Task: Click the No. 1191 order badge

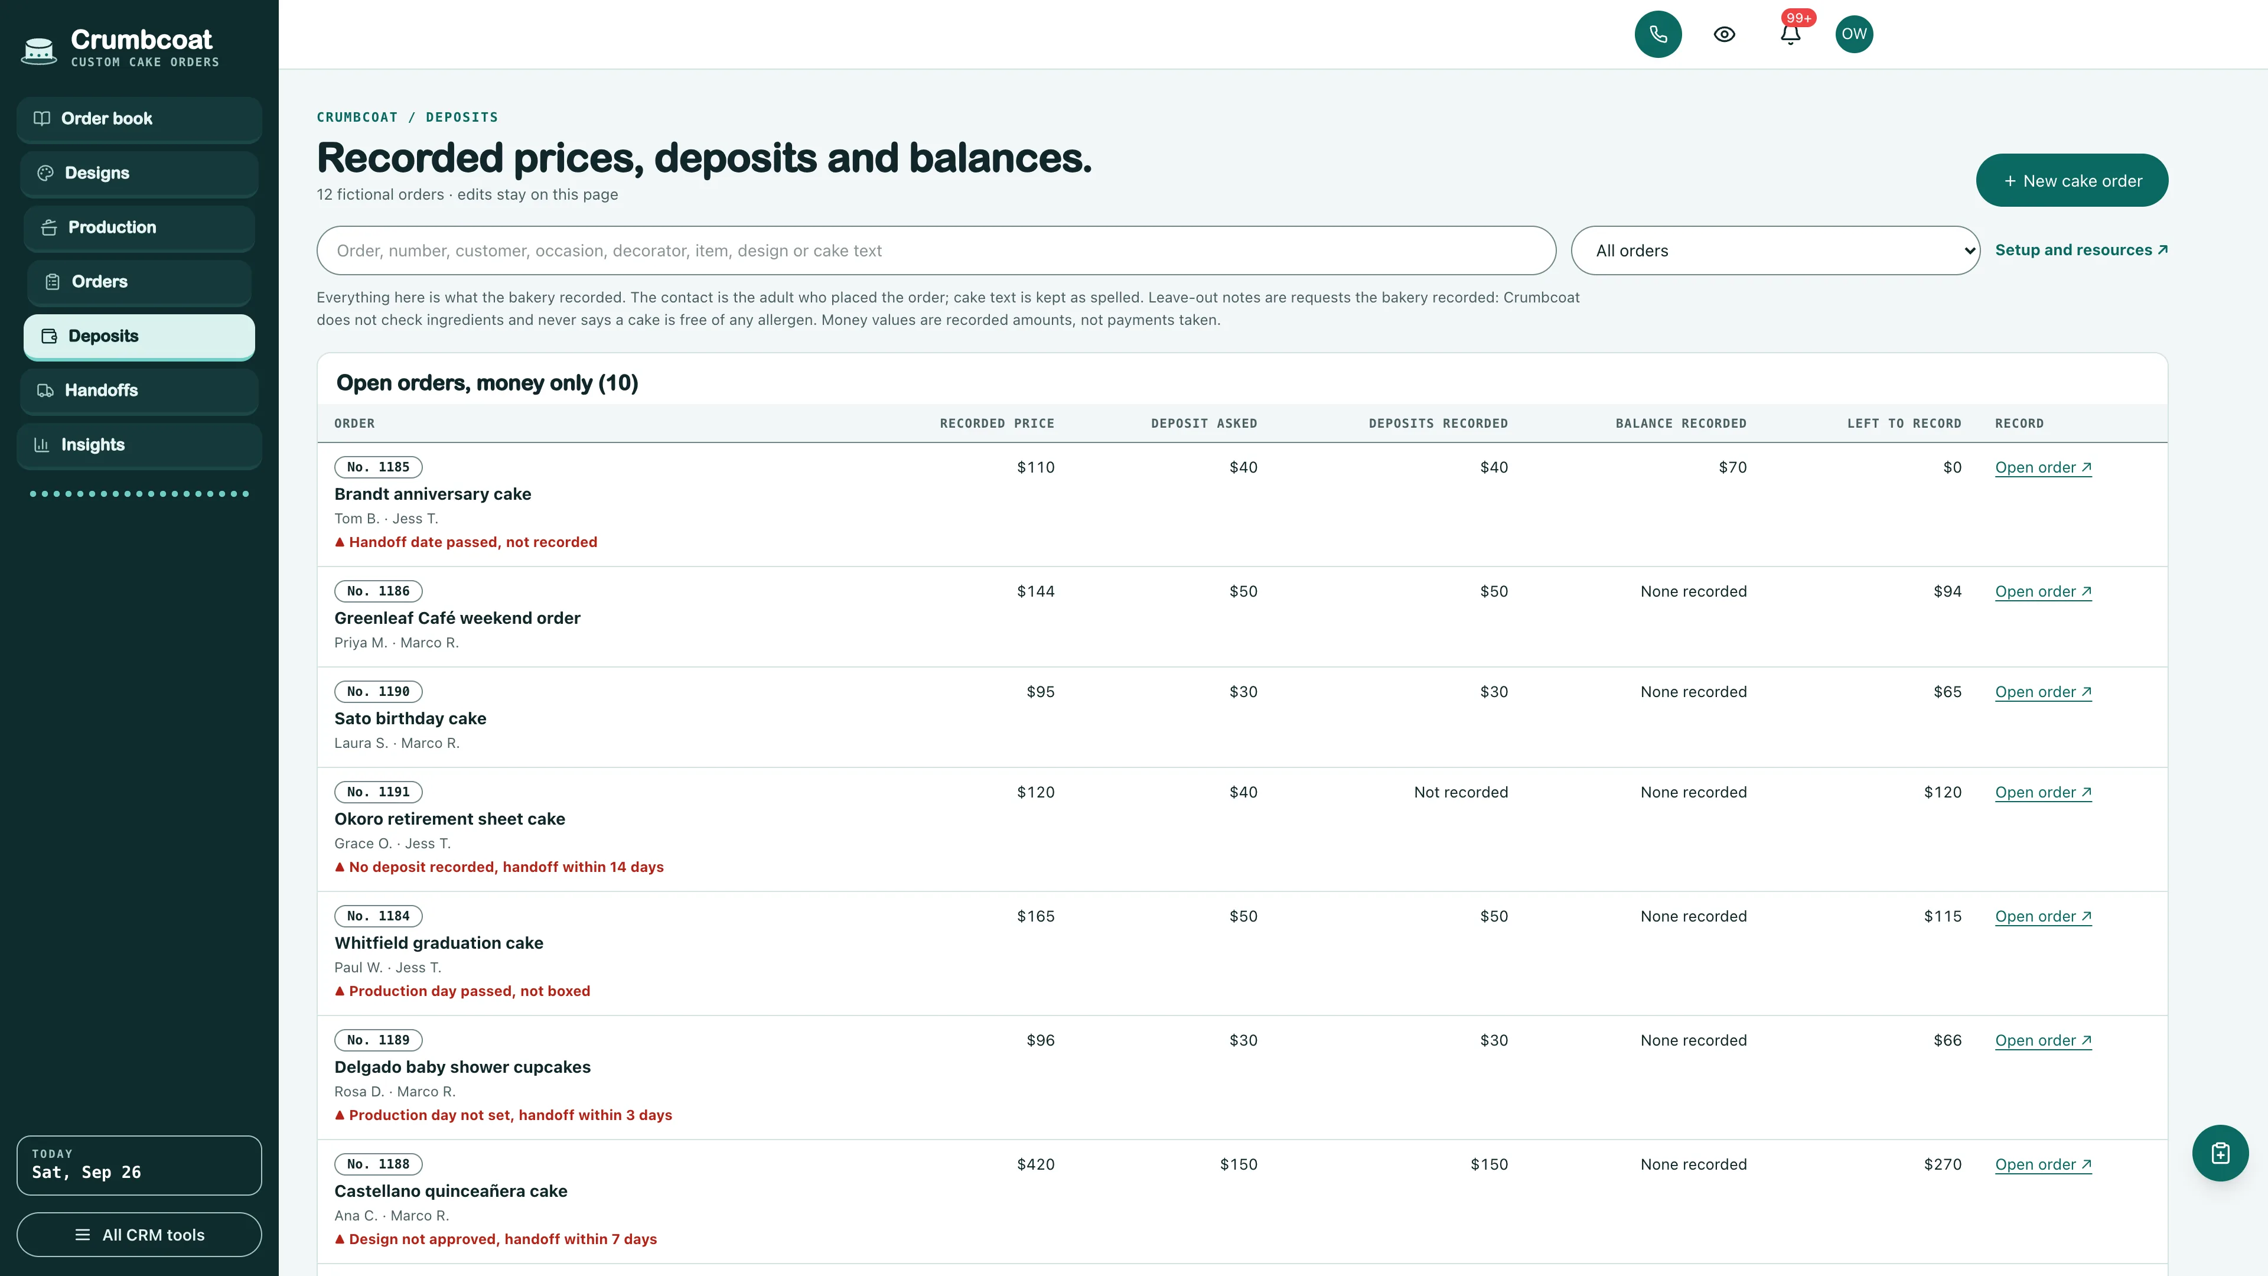Action: (x=379, y=792)
